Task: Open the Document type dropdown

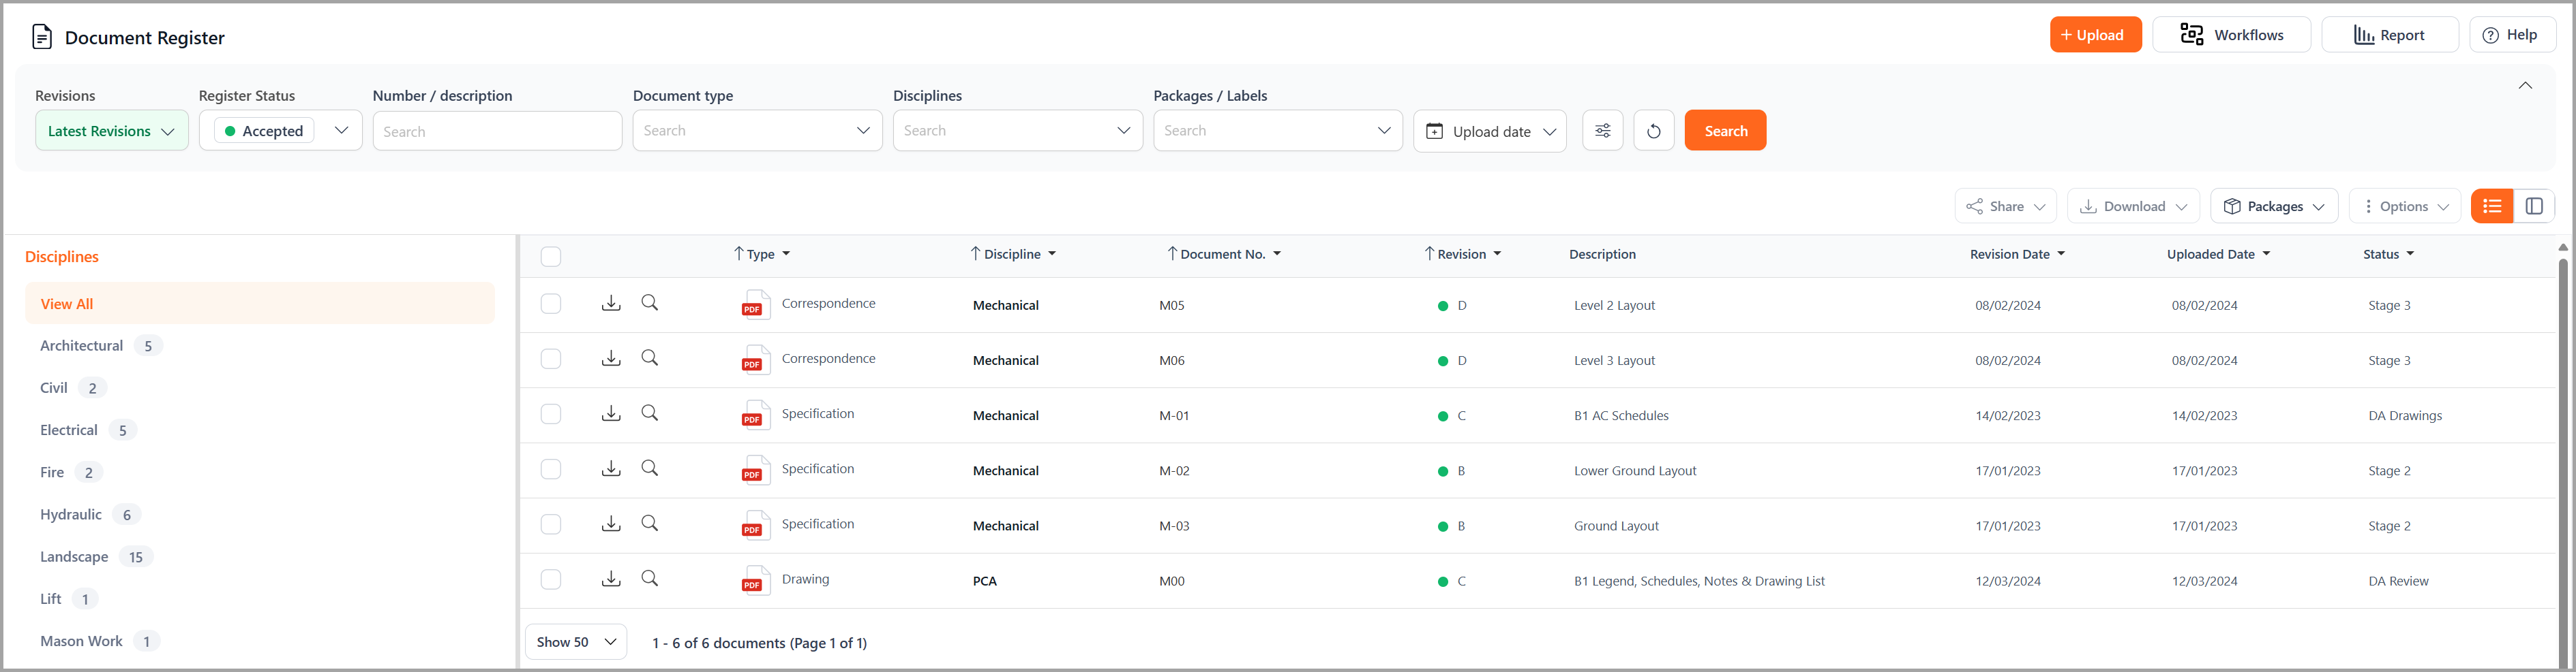Action: [757, 131]
